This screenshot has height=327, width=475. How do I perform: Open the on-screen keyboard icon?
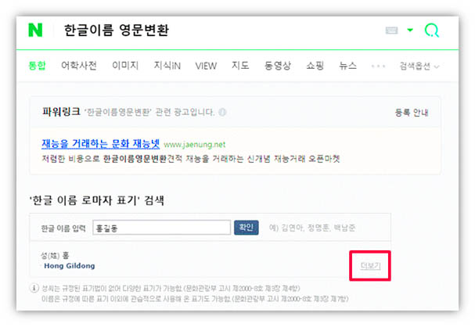click(x=391, y=31)
